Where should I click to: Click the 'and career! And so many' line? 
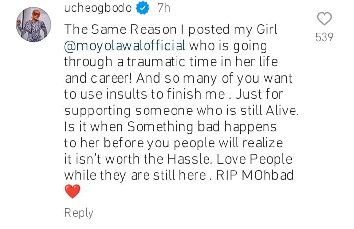178,78
